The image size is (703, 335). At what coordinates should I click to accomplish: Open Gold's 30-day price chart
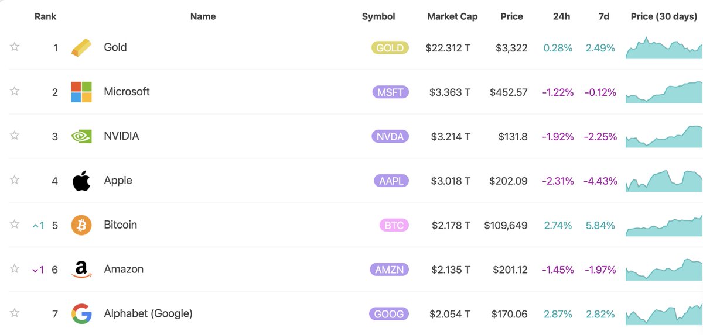coord(664,48)
